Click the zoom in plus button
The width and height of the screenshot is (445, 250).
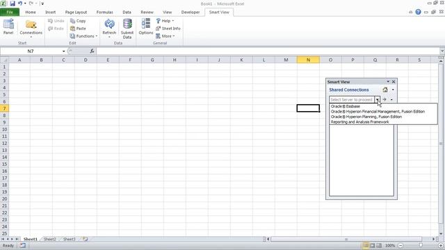441,245
